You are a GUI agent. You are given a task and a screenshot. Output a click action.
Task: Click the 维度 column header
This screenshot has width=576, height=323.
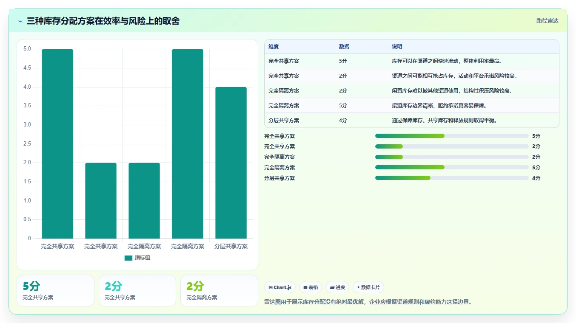tap(274, 47)
